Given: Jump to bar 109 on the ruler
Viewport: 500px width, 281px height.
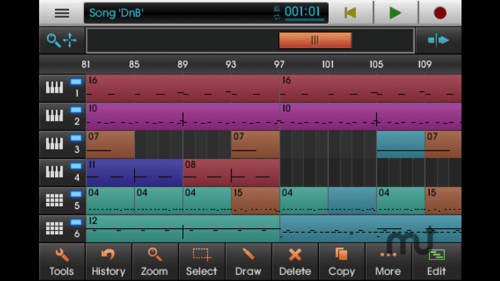Looking at the screenshot, I should tap(425, 65).
